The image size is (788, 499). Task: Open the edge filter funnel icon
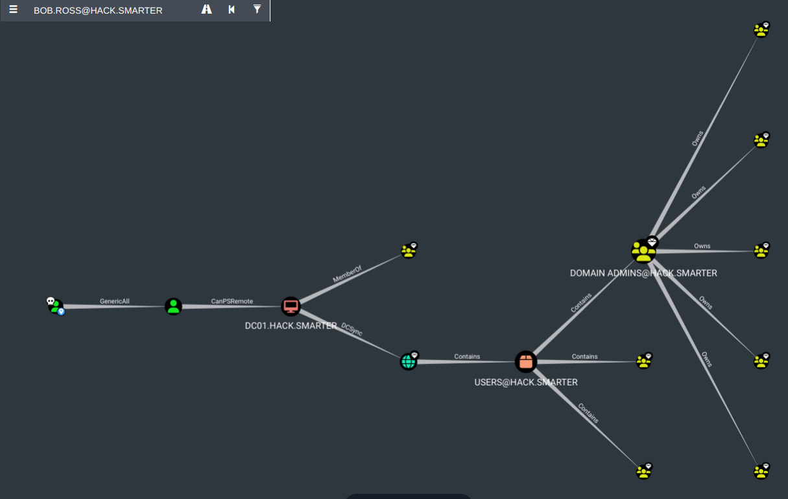coord(257,10)
